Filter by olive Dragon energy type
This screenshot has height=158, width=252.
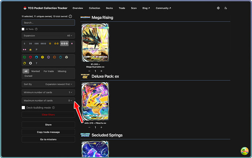click(24, 63)
